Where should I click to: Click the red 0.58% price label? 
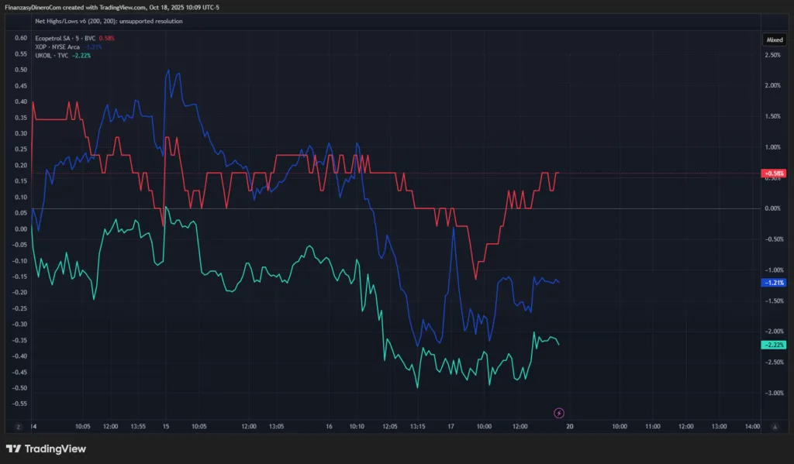(775, 173)
